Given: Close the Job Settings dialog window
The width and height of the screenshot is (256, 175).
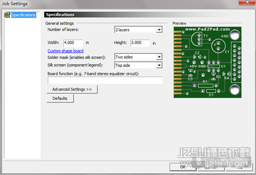Looking at the screenshot, I should pyautogui.click(x=247, y=2).
